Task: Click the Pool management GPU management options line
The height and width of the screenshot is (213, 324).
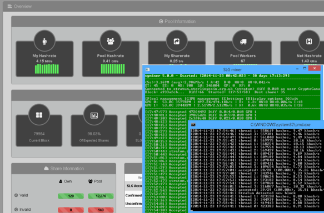Action: tap(222, 99)
